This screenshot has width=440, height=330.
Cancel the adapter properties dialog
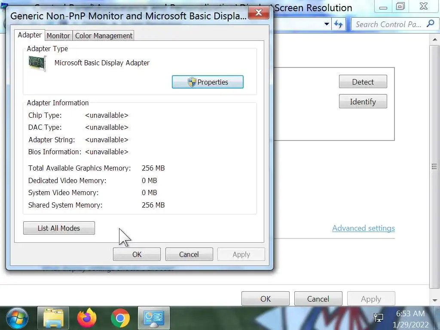point(189,254)
